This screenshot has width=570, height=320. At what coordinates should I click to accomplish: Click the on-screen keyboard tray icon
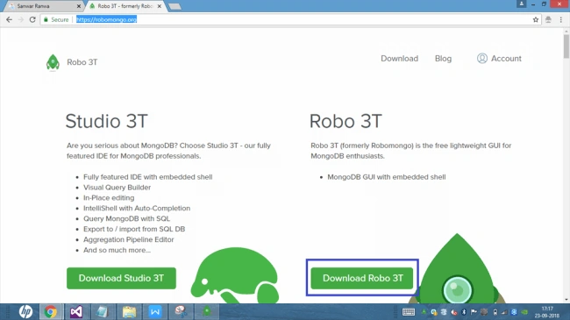point(409,312)
